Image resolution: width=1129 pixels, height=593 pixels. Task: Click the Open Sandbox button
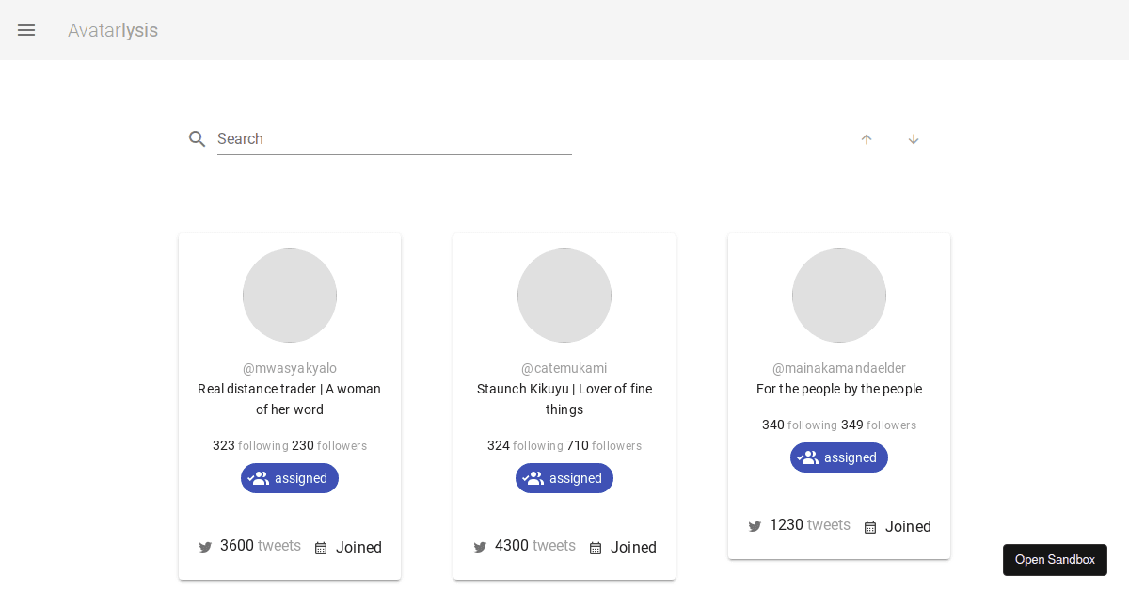coord(1055,559)
